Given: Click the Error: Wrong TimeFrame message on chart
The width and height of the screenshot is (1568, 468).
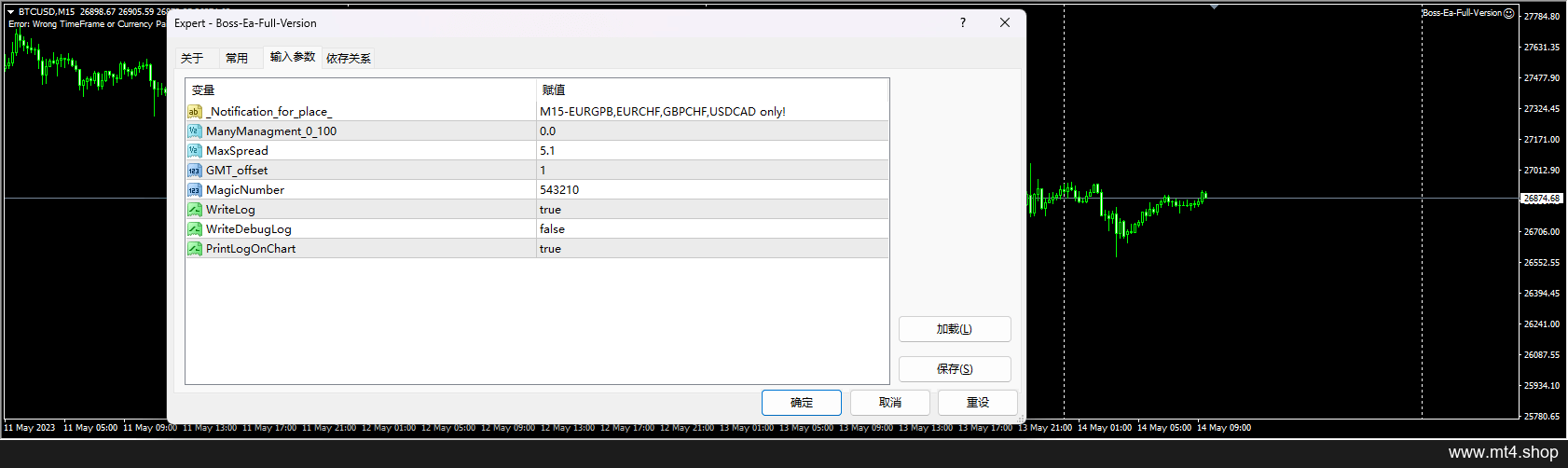Looking at the screenshot, I should (88, 24).
